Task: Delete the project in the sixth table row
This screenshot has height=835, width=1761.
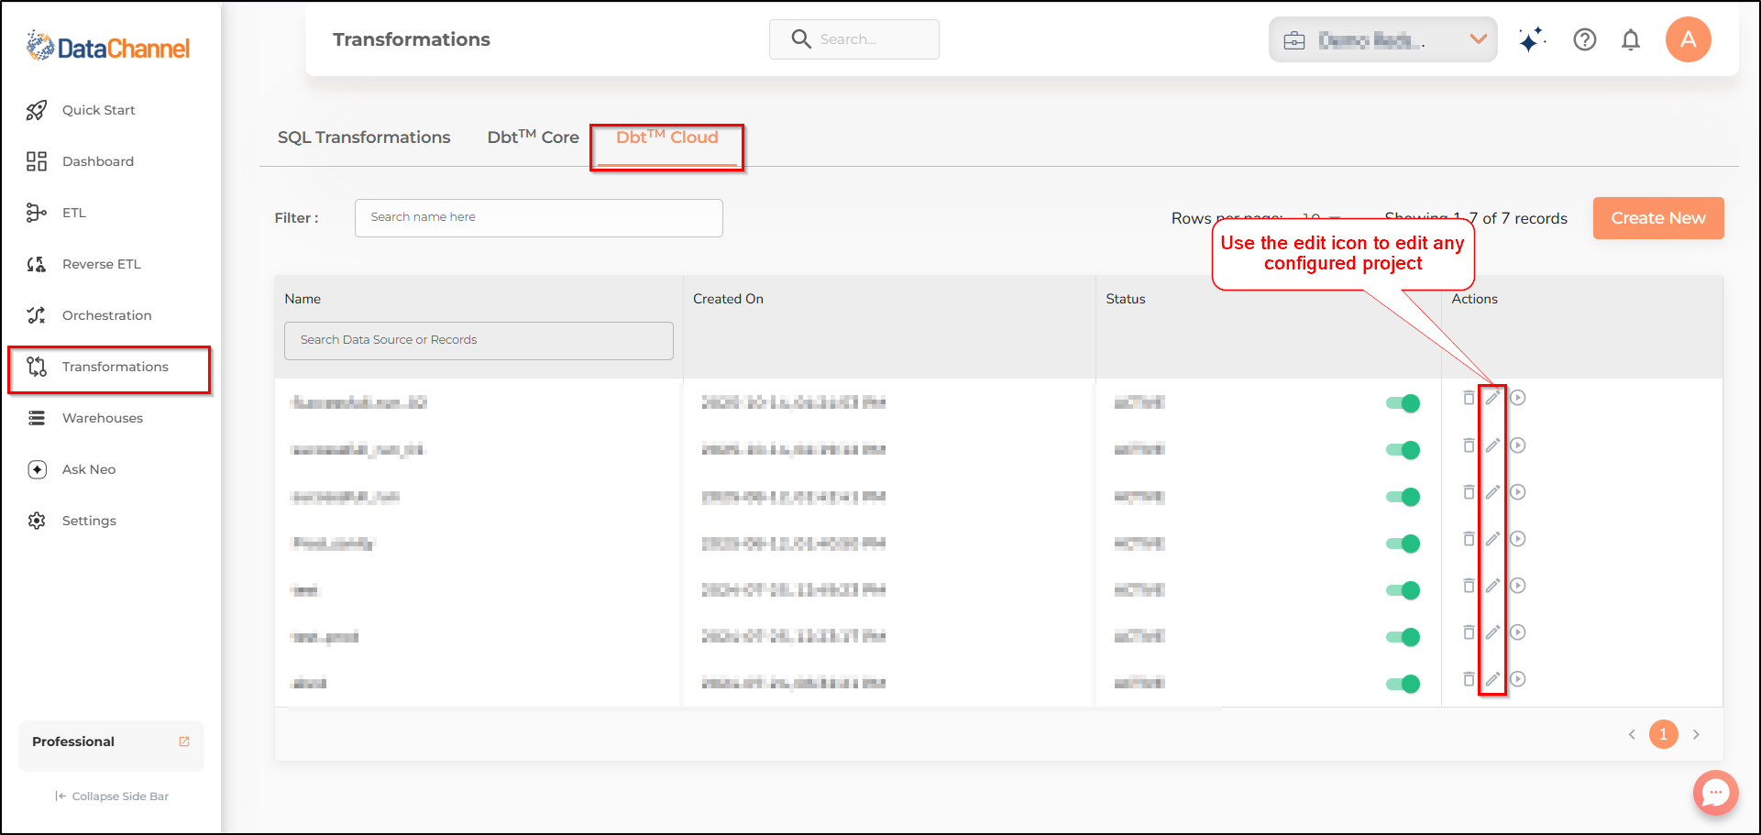Action: pyautogui.click(x=1469, y=632)
